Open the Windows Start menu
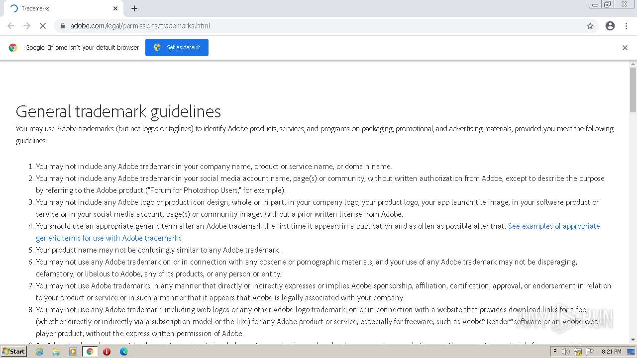The height and width of the screenshot is (358, 637). (14, 352)
